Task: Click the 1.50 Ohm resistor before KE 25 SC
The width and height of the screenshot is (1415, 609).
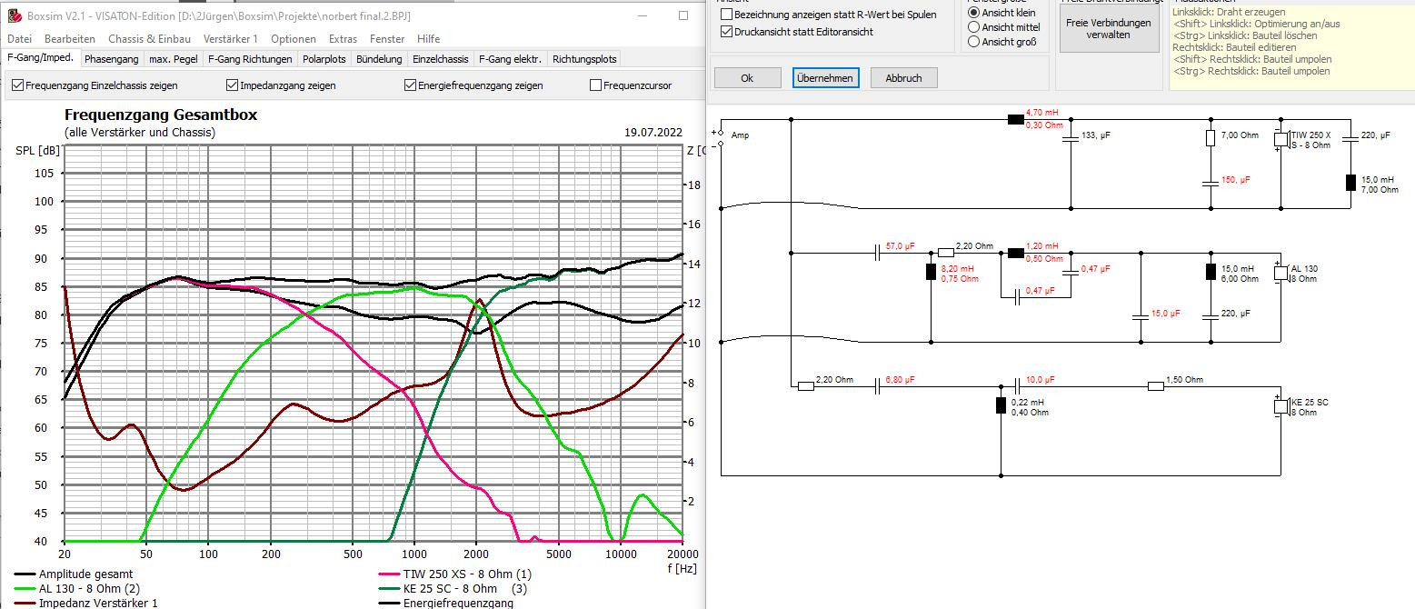Action: [x=1155, y=384]
